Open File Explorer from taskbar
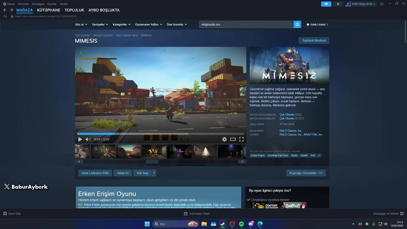Image resolution: width=407 pixels, height=229 pixels. [x=204, y=224]
